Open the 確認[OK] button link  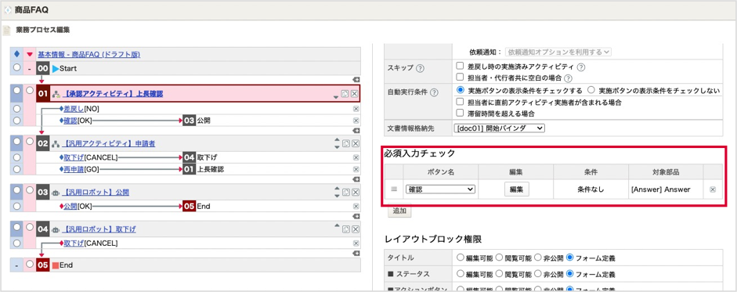[x=71, y=121]
